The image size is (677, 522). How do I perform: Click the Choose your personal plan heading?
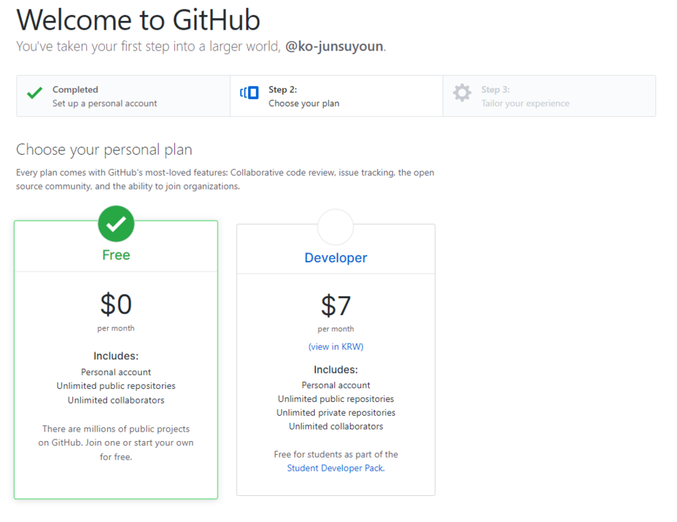pos(103,150)
